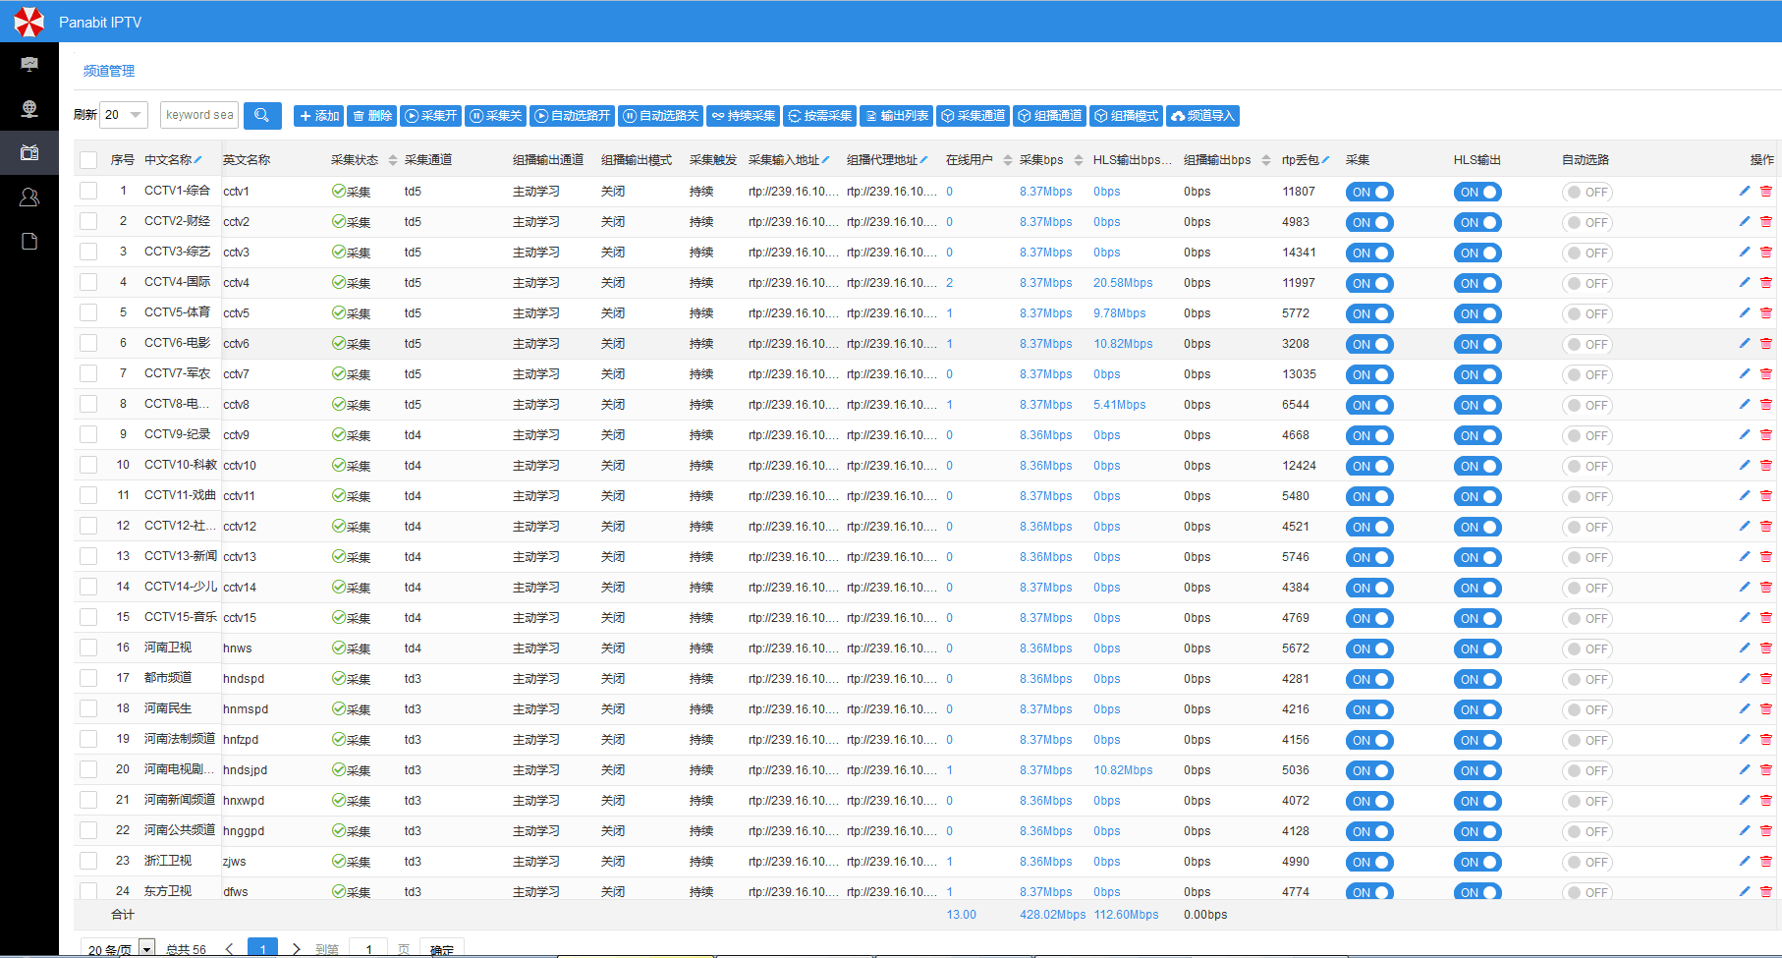Viewport: 1782px width, 958px height.
Task: Open the 刷新 interval dropdown
Action: (124, 115)
